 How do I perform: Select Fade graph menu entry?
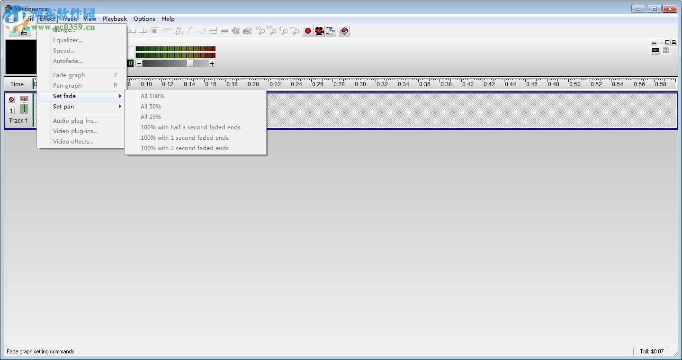tap(82, 75)
